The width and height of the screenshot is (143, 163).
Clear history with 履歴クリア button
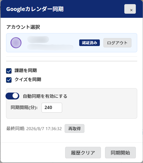83,153
